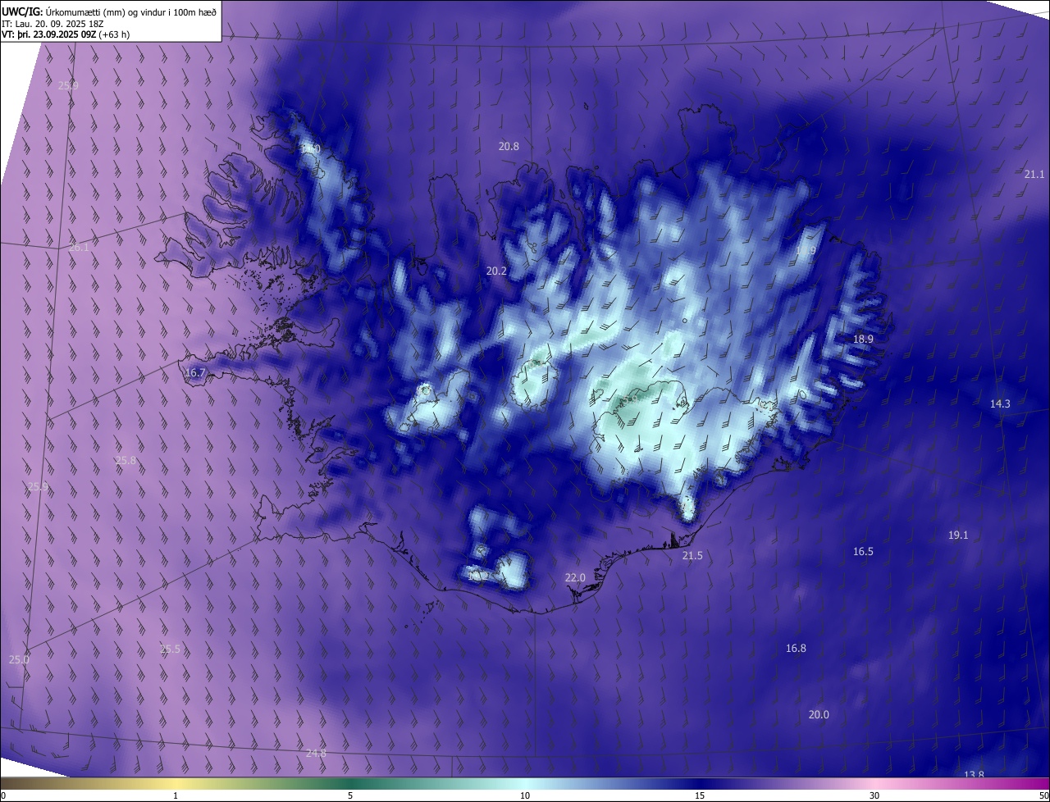Click the 13.8 value label on the map

pos(974,775)
